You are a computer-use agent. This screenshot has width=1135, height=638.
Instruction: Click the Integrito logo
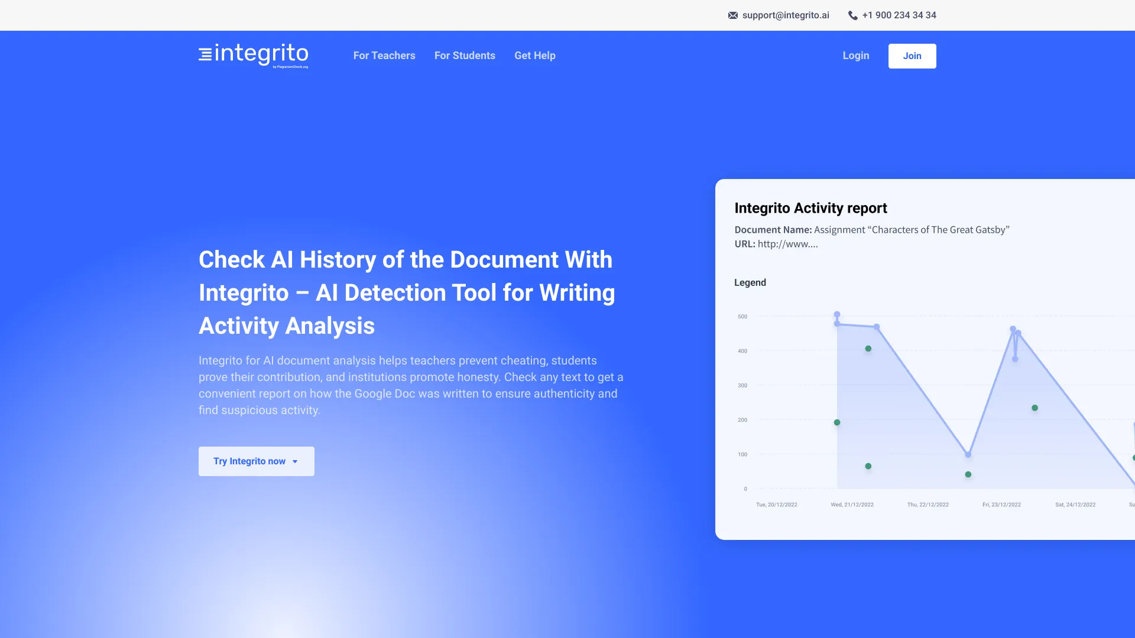(x=253, y=56)
